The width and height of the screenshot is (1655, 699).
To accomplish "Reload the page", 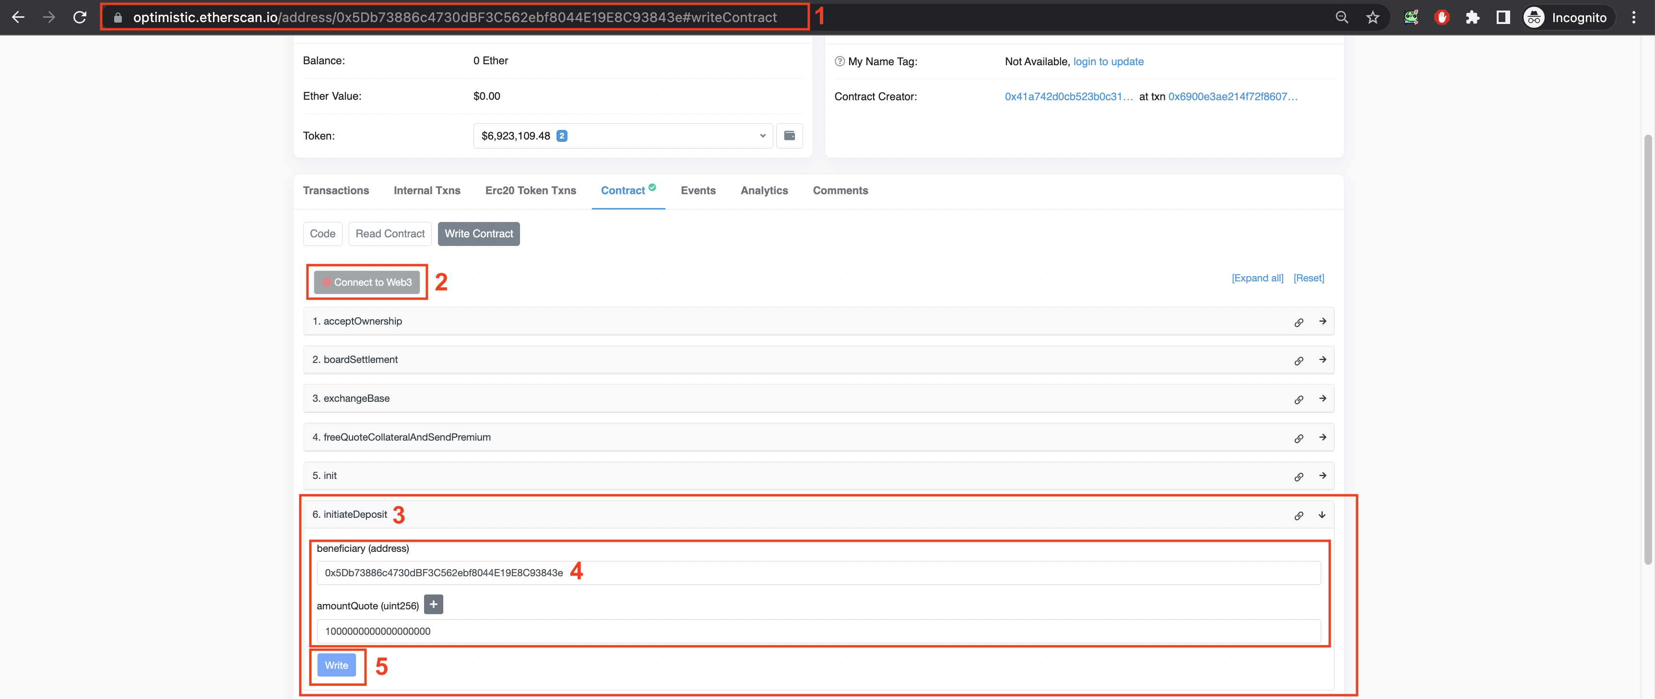I will (80, 17).
